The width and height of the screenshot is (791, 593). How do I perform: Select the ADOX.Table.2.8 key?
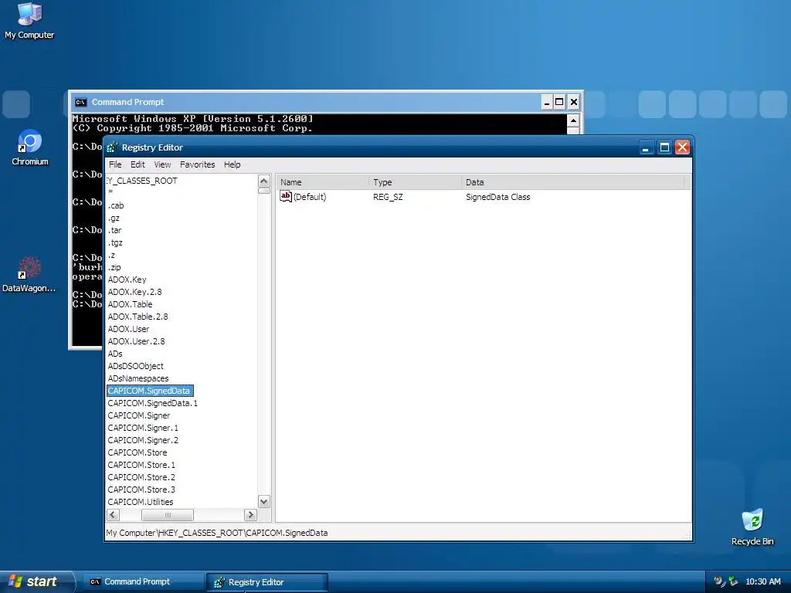[137, 317]
